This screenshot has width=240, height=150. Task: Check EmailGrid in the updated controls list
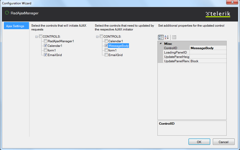click(x=106, y=55)
